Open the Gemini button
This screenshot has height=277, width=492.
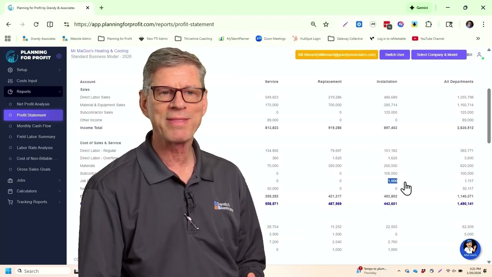click(x=419, y=8)
